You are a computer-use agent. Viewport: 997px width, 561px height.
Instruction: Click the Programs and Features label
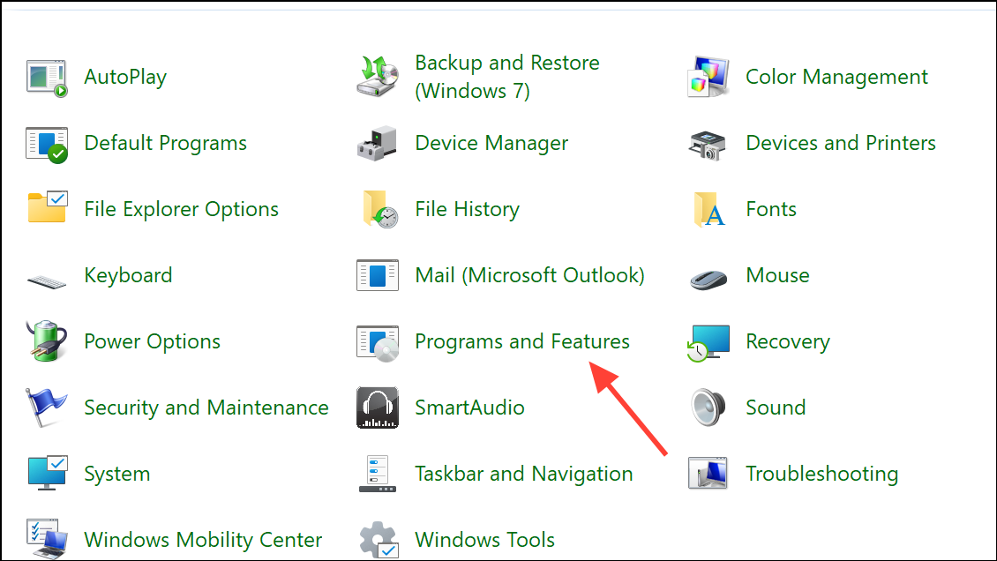coord(522,341)
